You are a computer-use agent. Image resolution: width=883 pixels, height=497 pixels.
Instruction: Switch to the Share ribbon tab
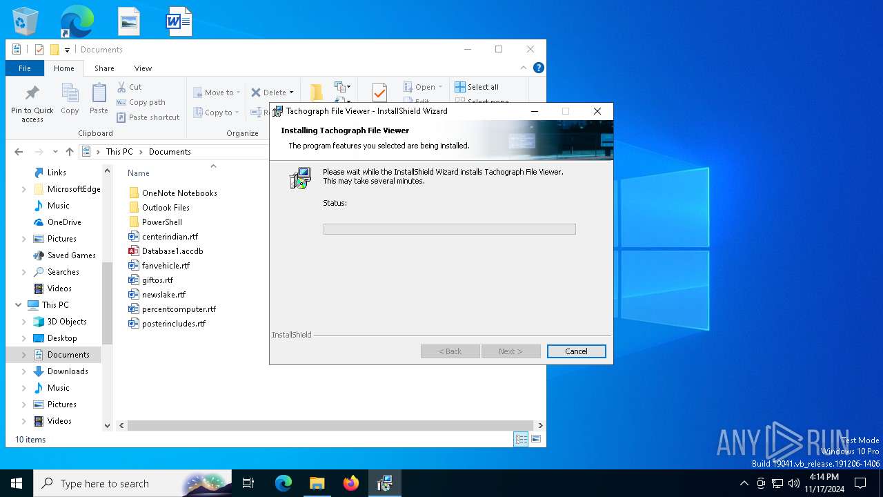pyautogui.click(x=104, y=68)
